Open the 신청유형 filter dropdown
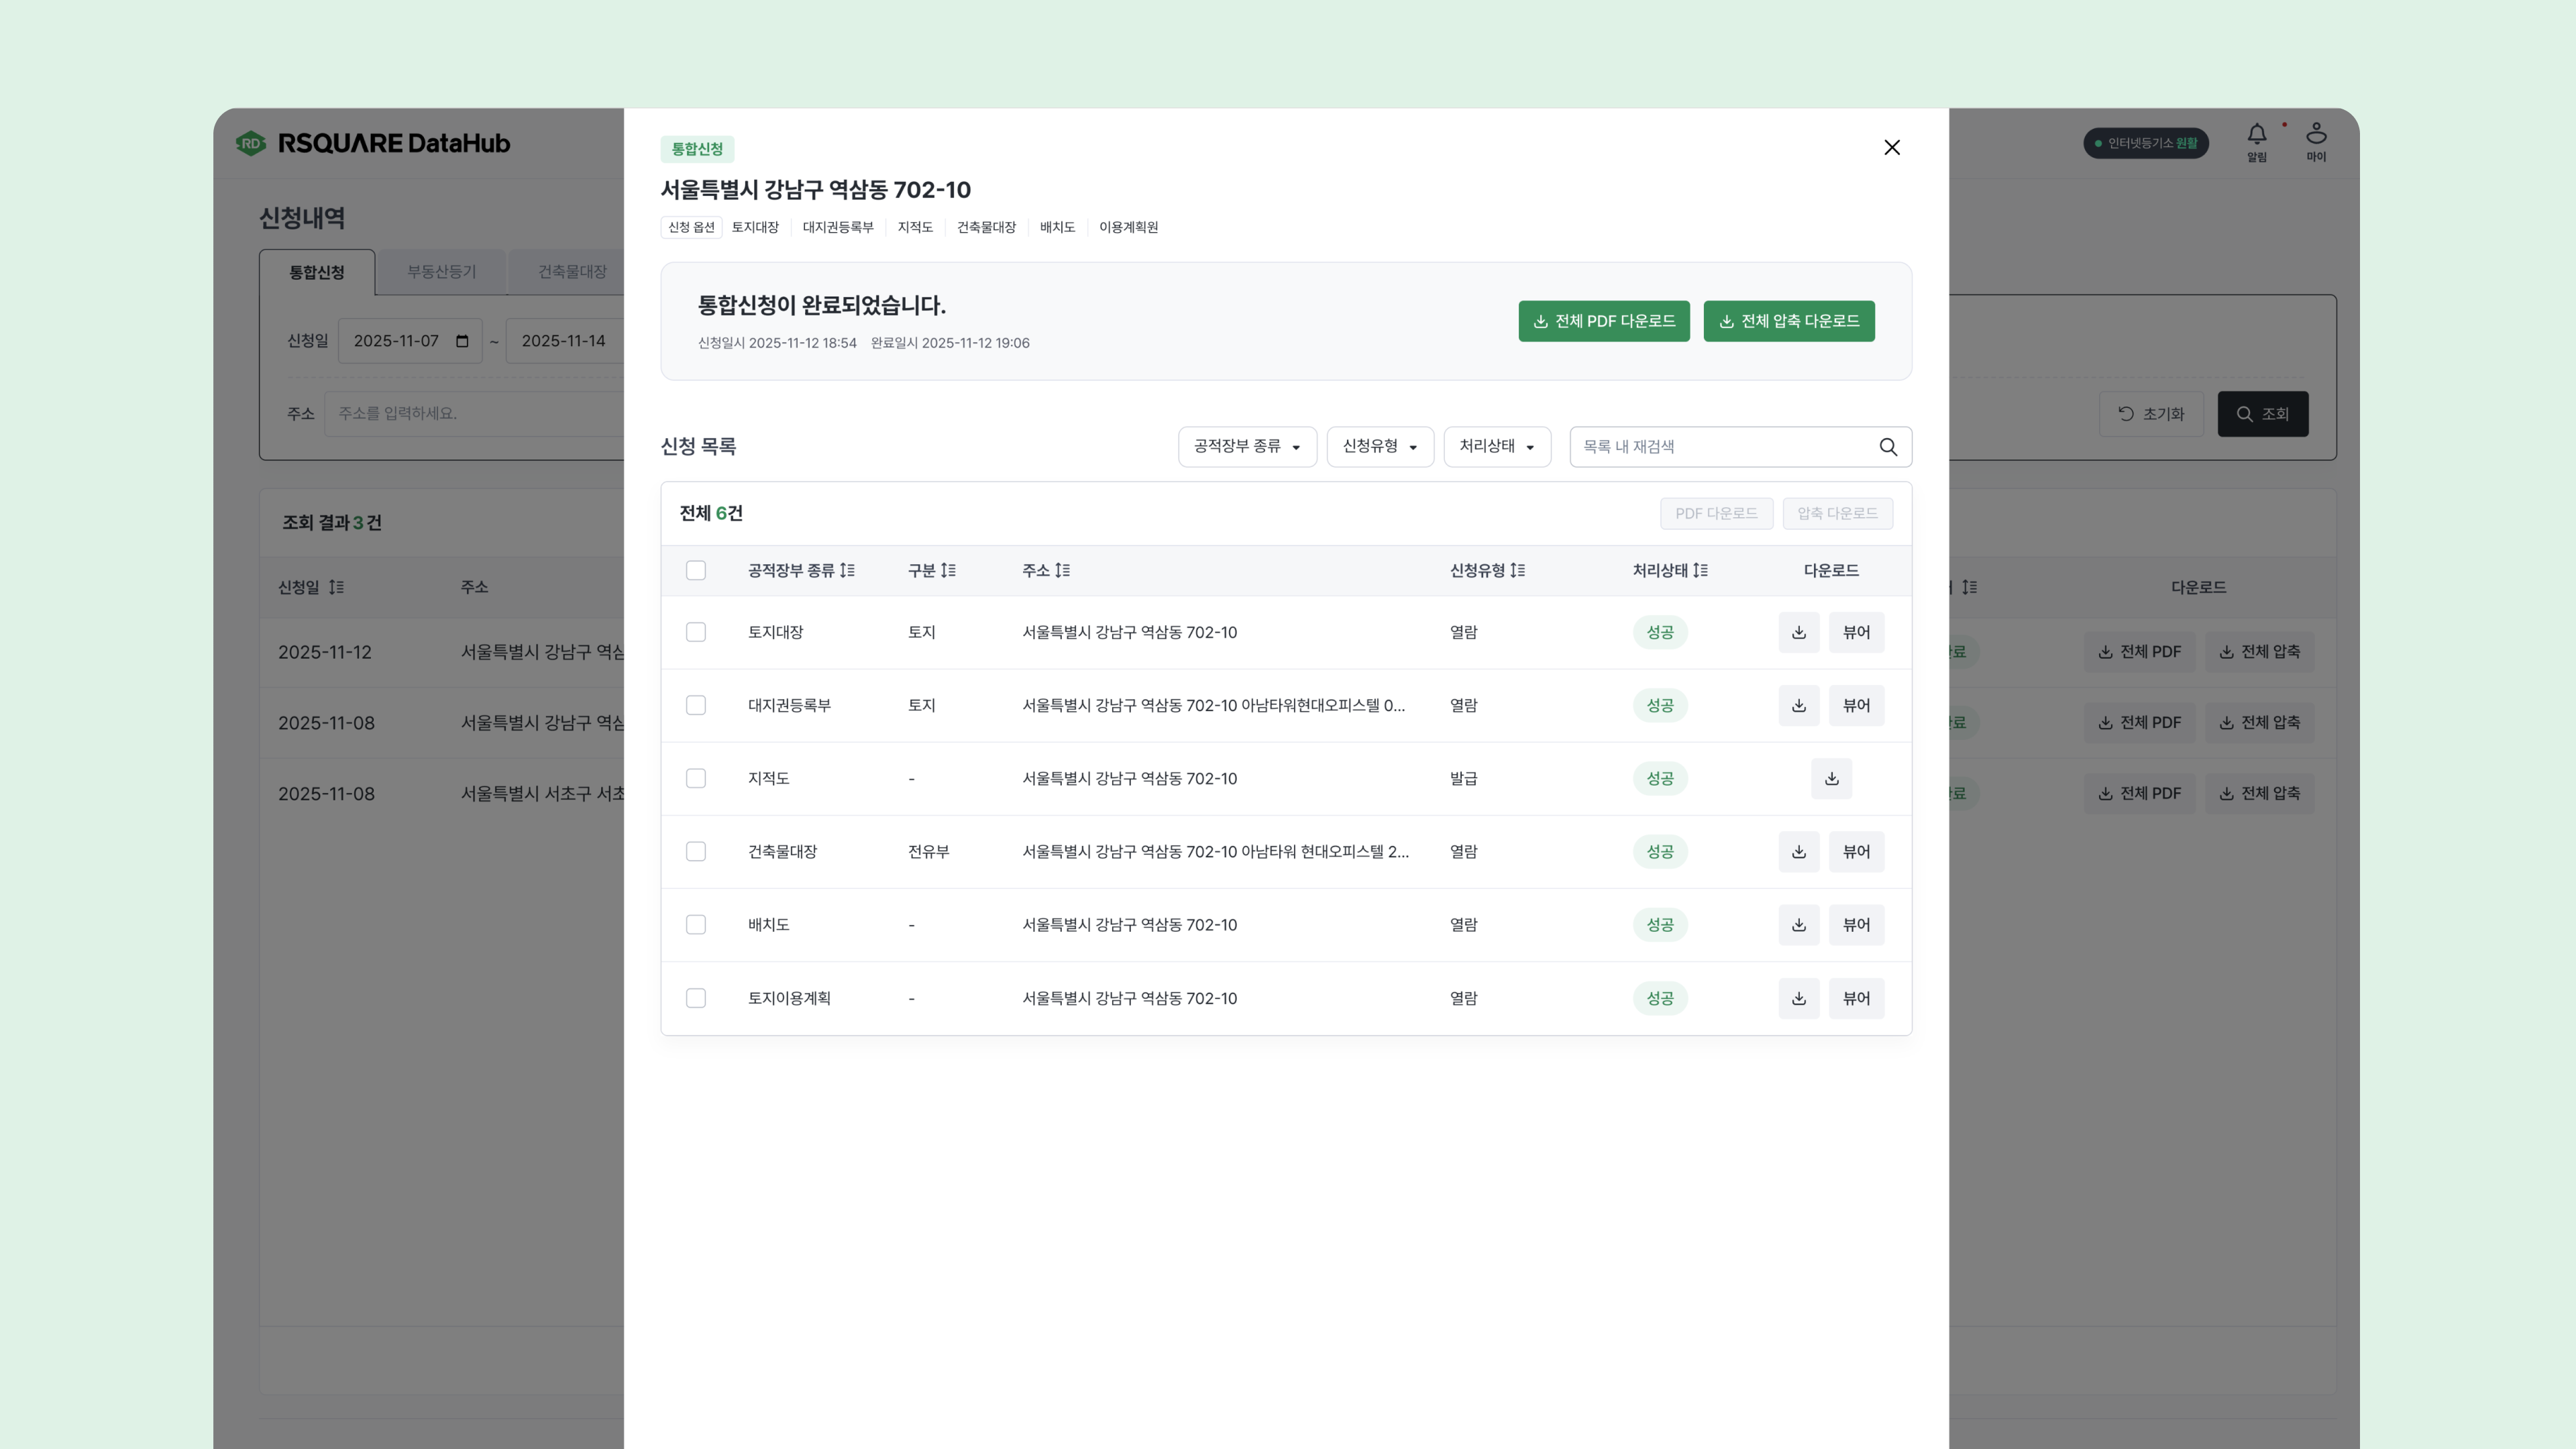 1379,446
